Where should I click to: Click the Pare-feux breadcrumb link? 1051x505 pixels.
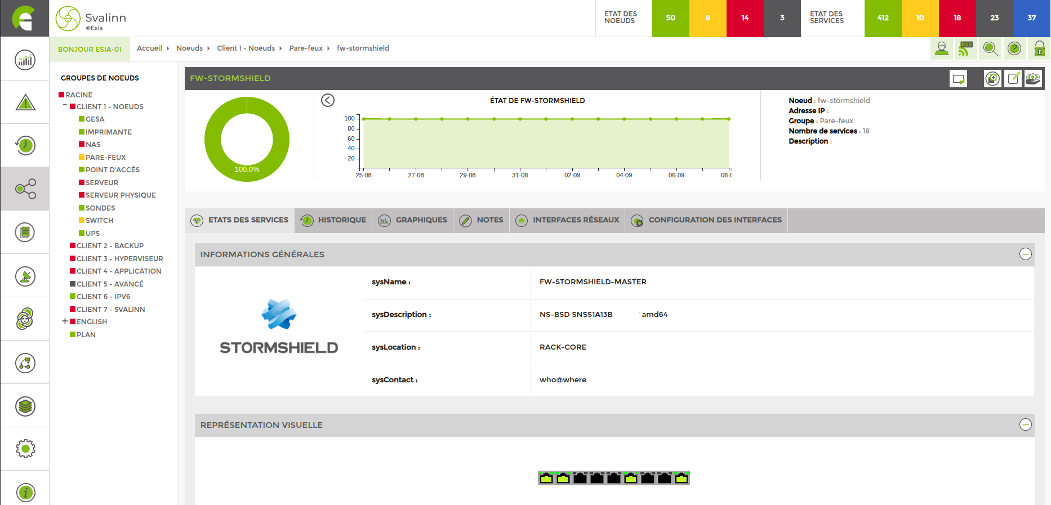(306, 48)
